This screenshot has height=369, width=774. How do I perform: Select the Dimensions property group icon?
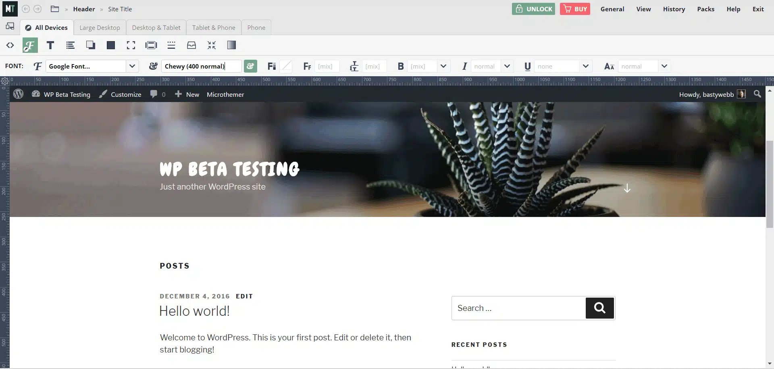click(x=131, y=45)
